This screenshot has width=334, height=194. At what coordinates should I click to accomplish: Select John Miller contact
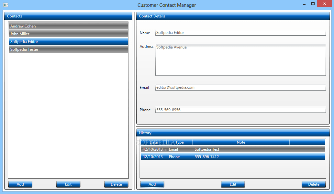(x=68, y=34)
